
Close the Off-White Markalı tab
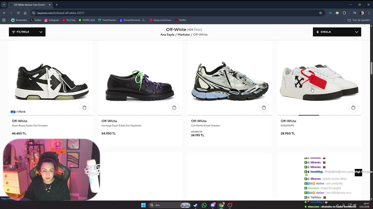pos(50,5)
